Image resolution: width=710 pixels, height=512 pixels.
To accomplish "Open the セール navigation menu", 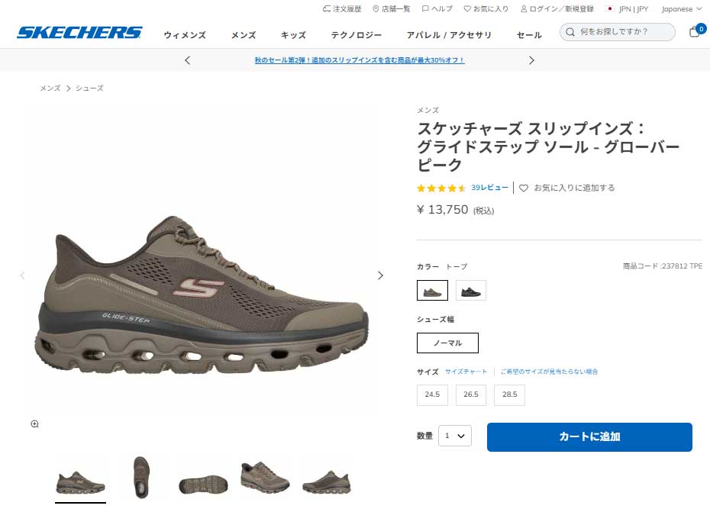I will point(529,35).
